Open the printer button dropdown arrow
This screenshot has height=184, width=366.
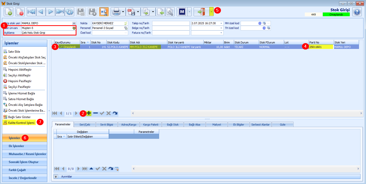click(123, 12)
